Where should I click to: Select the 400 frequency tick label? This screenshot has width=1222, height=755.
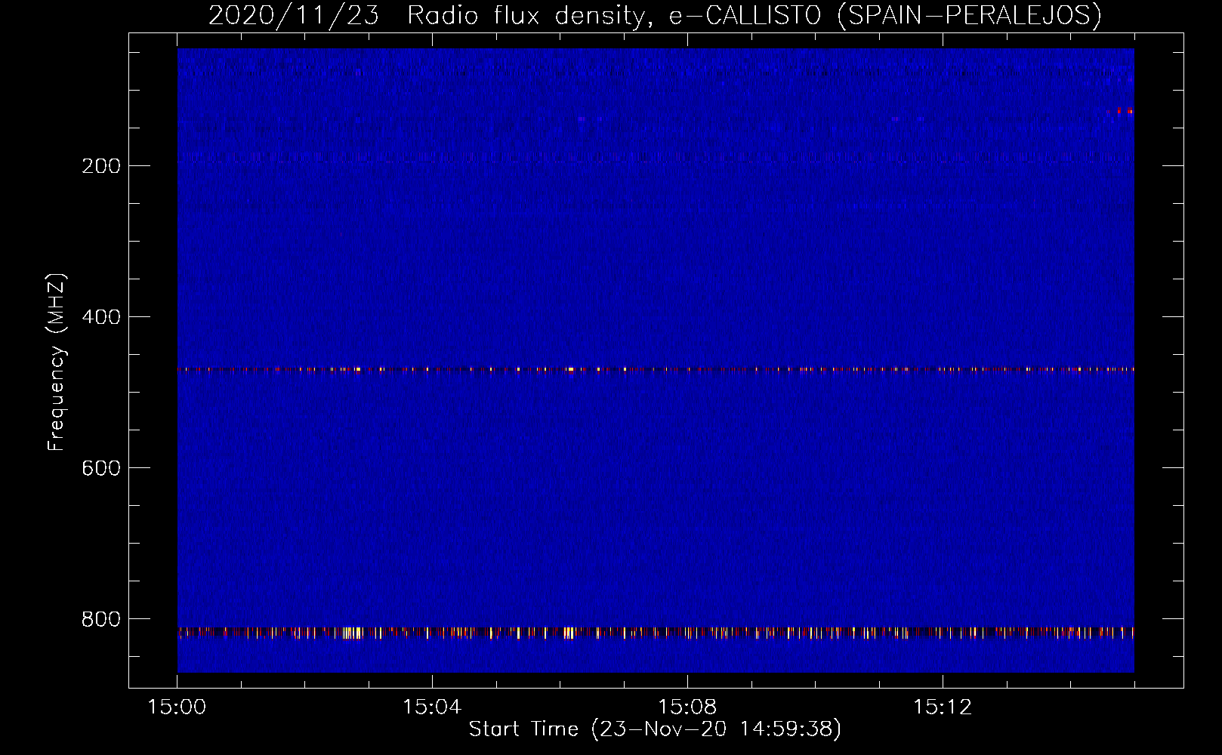[x=101, y=317]
